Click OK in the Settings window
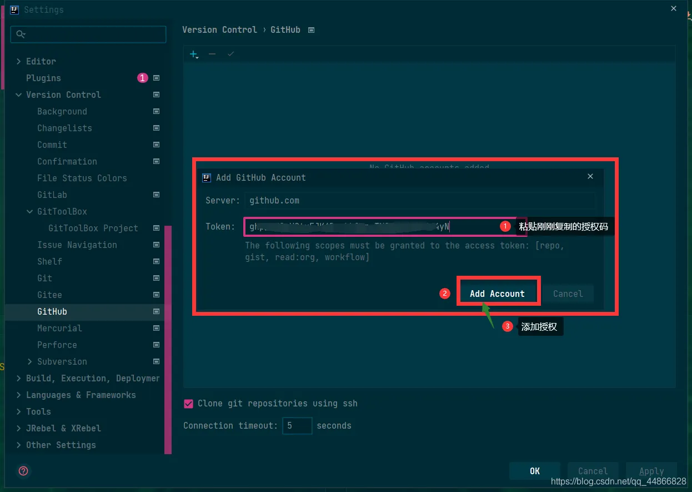This screenshot has height=492, width=692. coord(535,471)
